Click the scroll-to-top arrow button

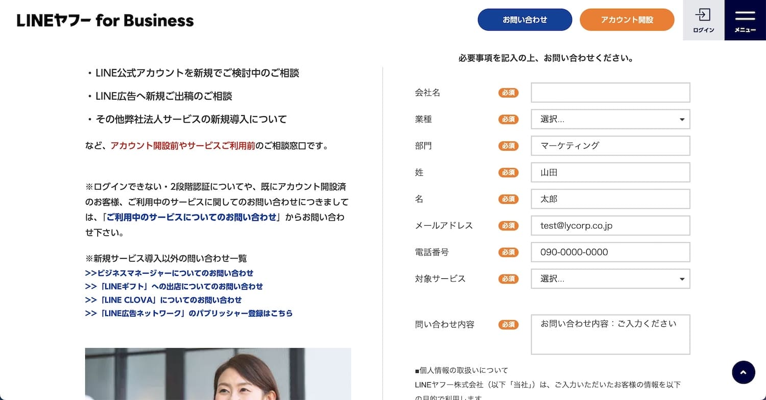click(x=743, y=372)
